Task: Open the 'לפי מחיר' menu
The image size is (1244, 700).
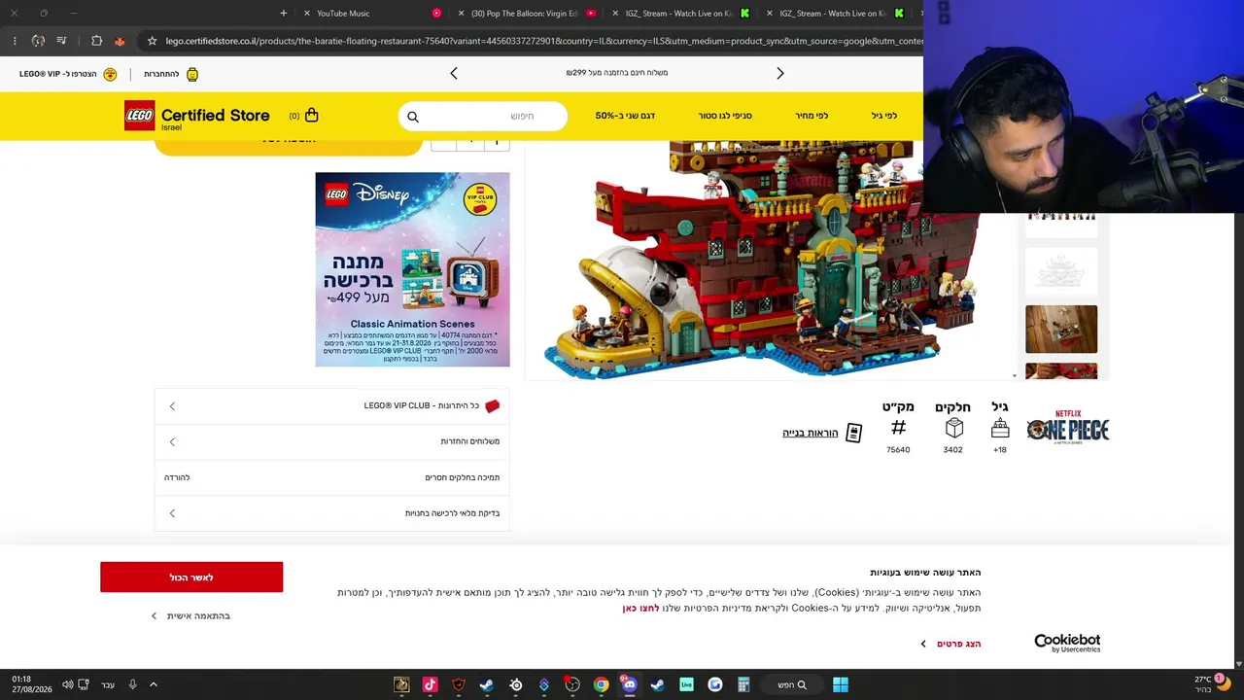Action: [x=812, y=116]
